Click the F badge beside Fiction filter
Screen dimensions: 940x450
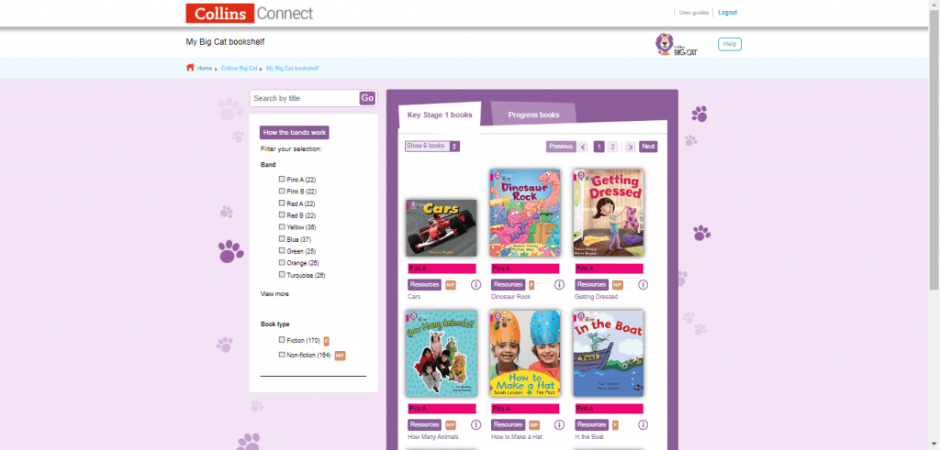(327, 341)
